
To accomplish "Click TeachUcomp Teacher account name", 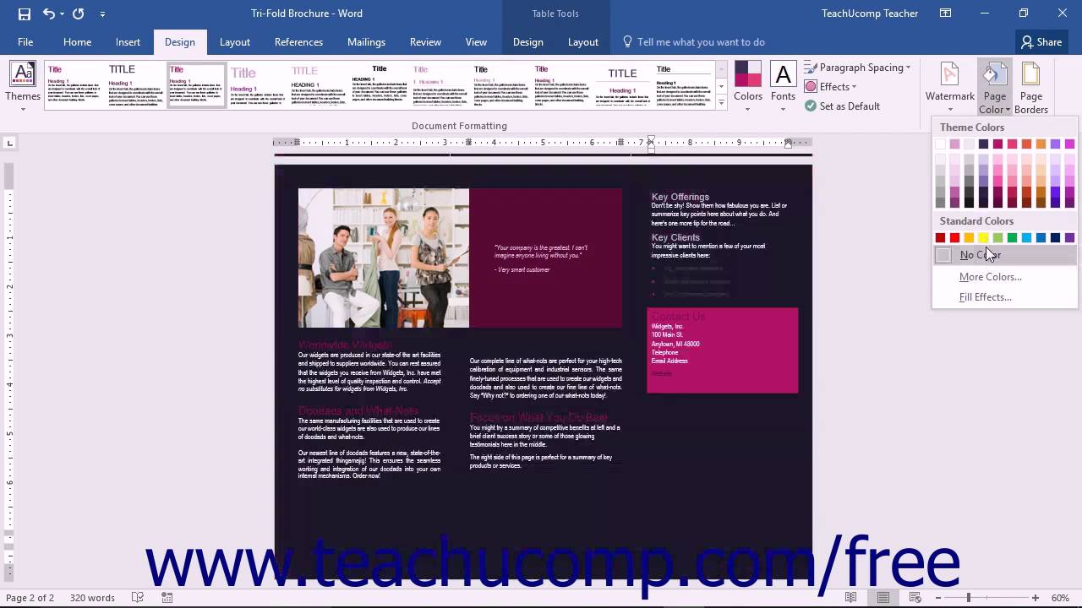I will pos(869,14).
